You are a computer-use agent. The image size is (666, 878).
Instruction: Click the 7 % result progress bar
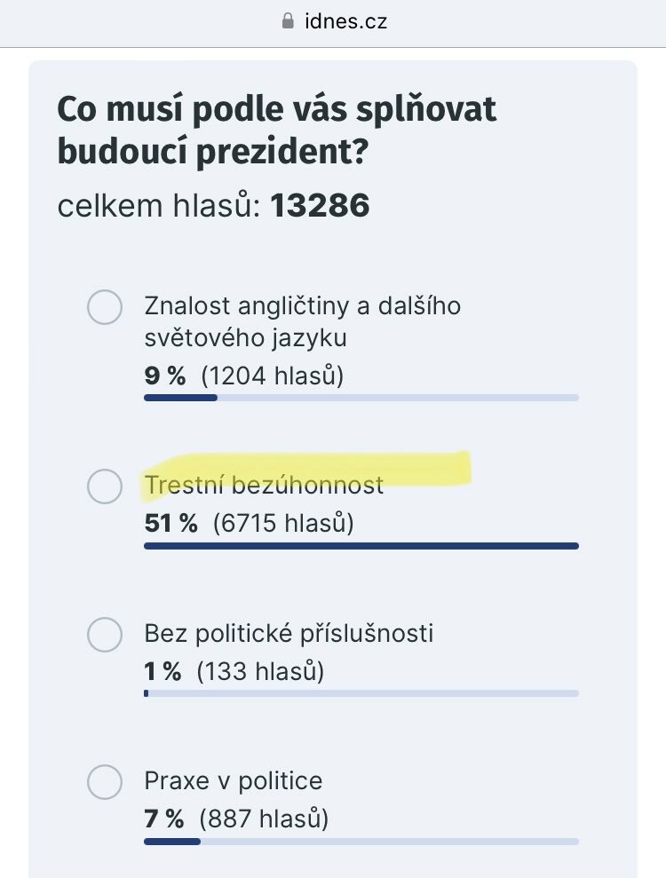(x=361, y=841)
